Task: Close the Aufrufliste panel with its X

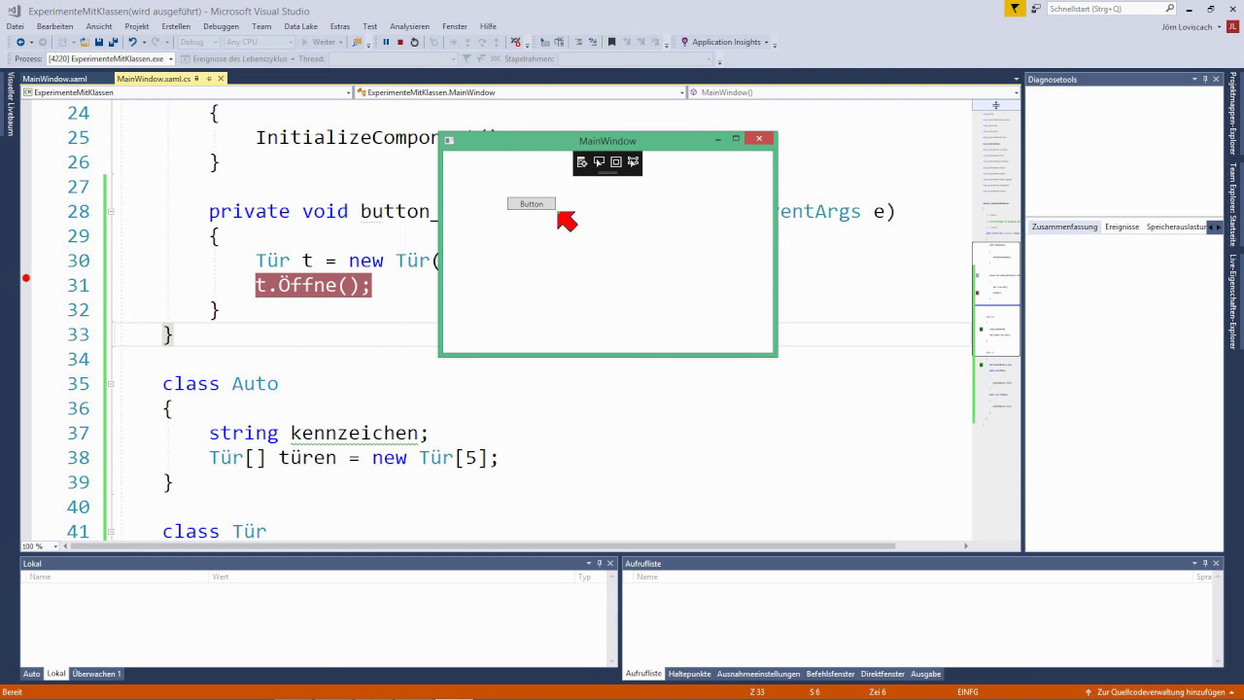Action: pos(1216,563)
